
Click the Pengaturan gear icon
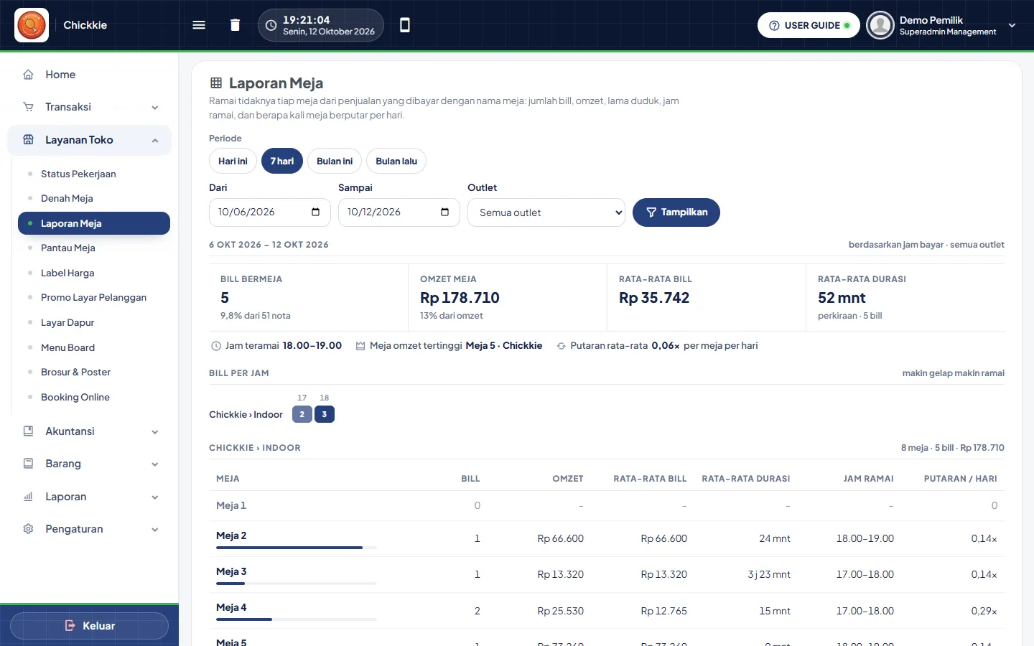click(29, 529)
